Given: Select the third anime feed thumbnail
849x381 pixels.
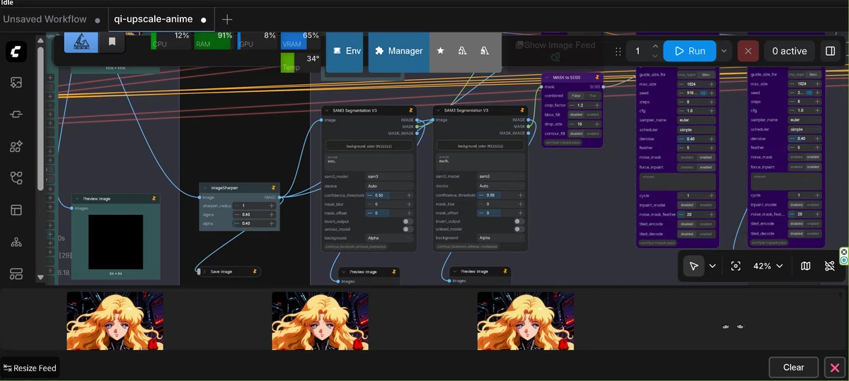Looking at the screenshot, I should tap(526, 322).
